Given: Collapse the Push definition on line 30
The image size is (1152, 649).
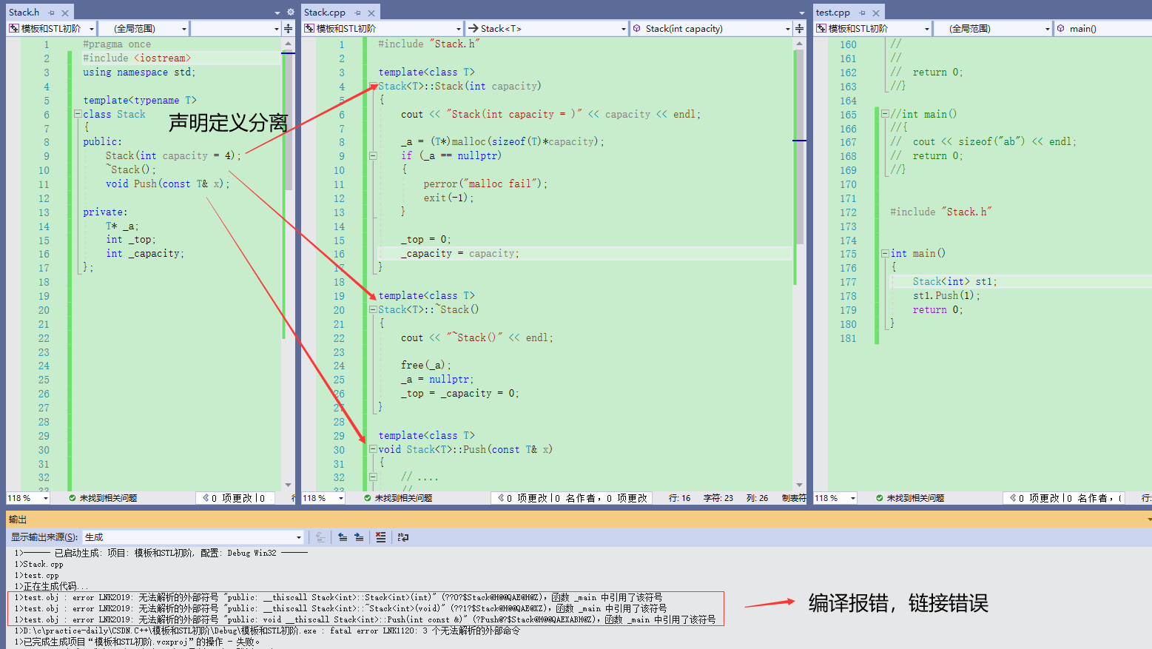Looking at the screenshot, I should (x=373, y=449).
